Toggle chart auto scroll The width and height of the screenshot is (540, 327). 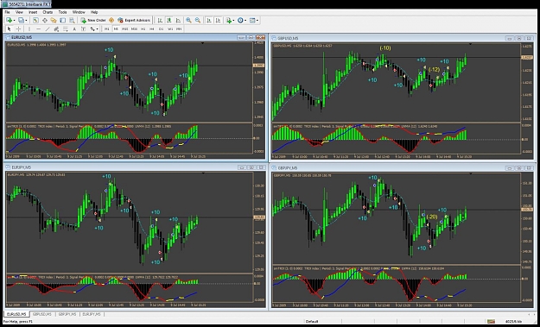point(209,21)
